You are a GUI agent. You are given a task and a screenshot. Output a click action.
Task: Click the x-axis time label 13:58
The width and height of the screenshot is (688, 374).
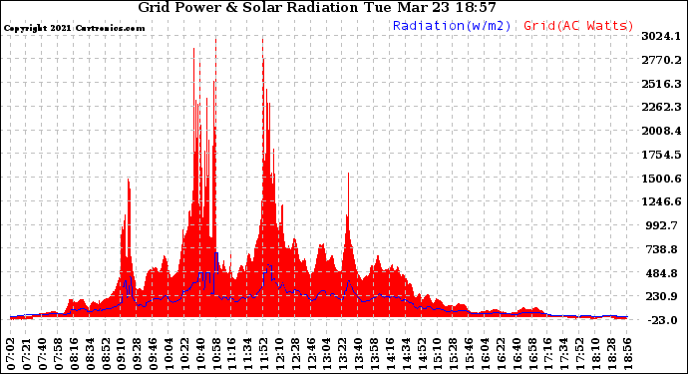(x=374, y=354)
